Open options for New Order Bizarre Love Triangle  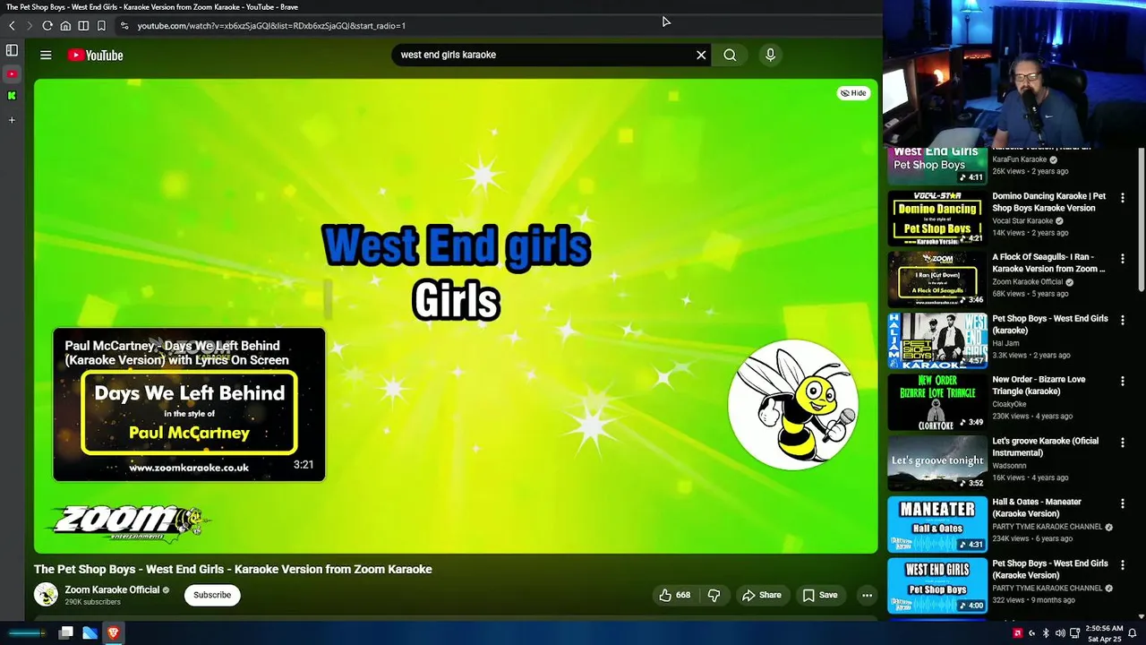point(1123,381)
